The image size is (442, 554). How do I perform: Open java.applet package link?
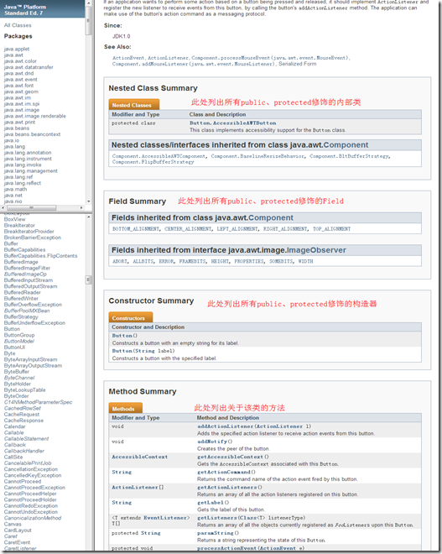pos(17,49)
